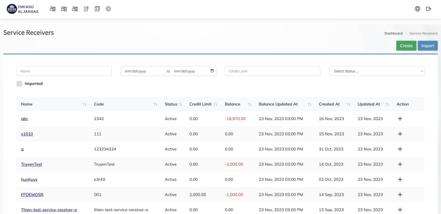Open the settings gear icon in top navigation
Viewport: 441px width, 214px height.
(109, 9)
